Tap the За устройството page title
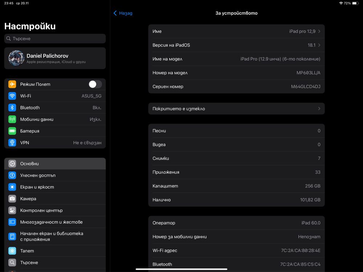Screen dimensions: 363x272 (x=236, y=13)
